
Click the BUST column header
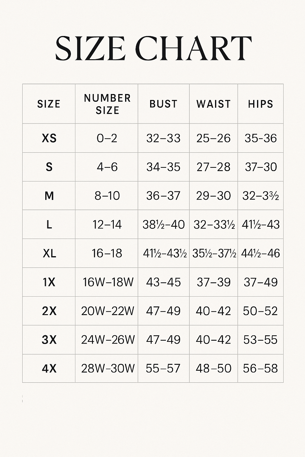pyautogui.click(x=164, y=104)
